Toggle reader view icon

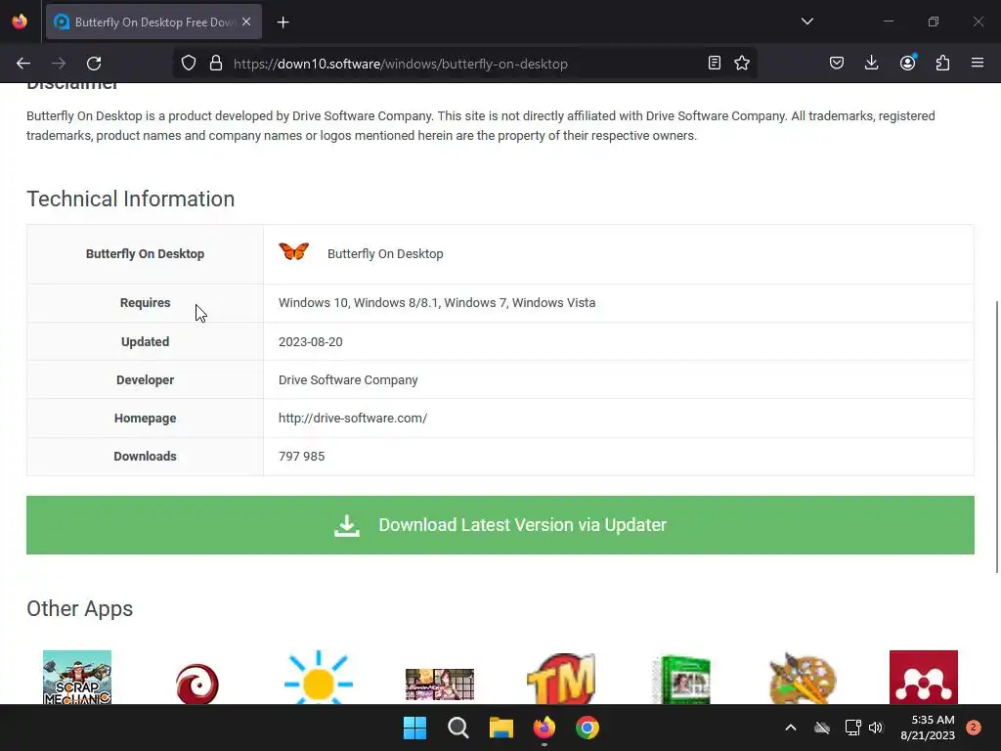[x=715, y=64]
